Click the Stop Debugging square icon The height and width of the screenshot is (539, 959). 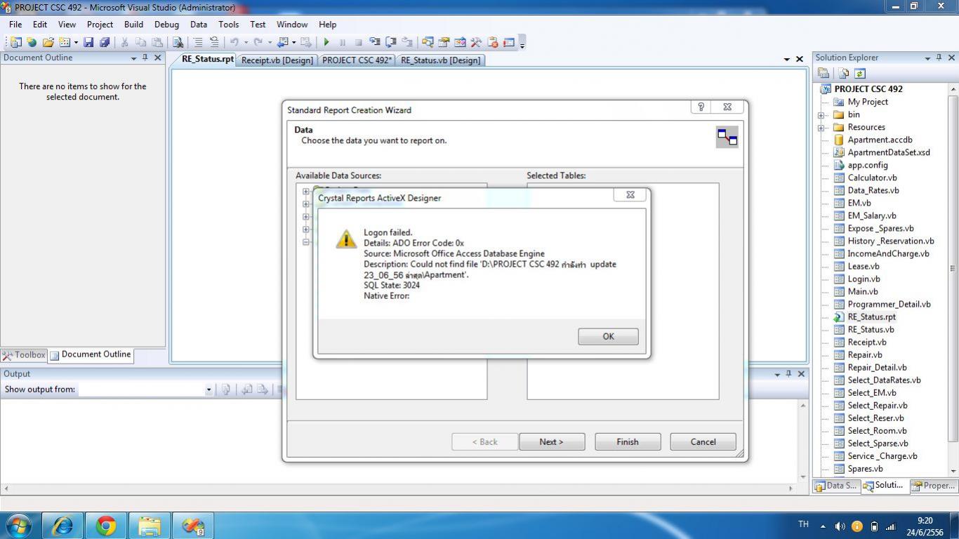359,42
